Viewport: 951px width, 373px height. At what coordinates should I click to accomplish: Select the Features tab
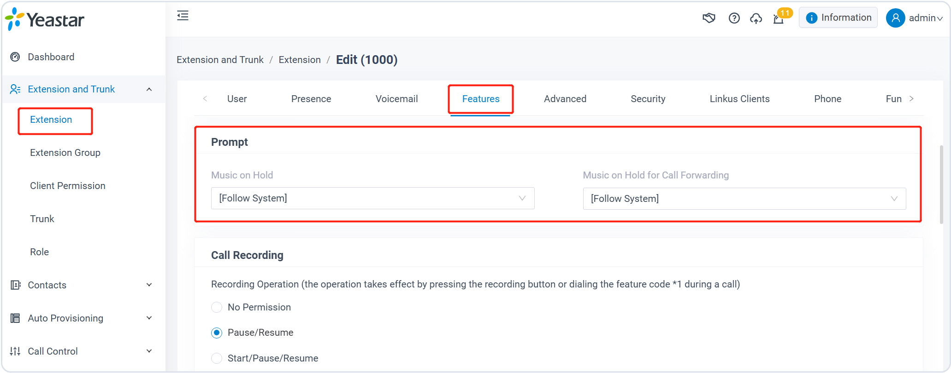click(481, 99)
